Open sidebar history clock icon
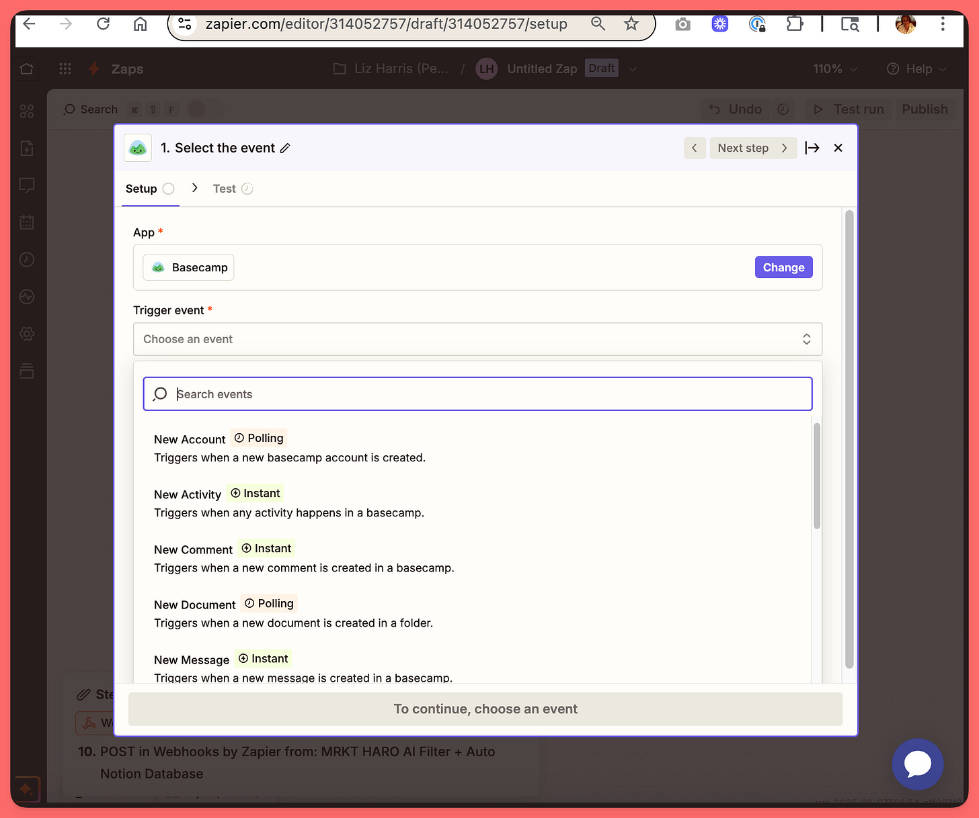979x818 pixels. [x=27, y=259]
